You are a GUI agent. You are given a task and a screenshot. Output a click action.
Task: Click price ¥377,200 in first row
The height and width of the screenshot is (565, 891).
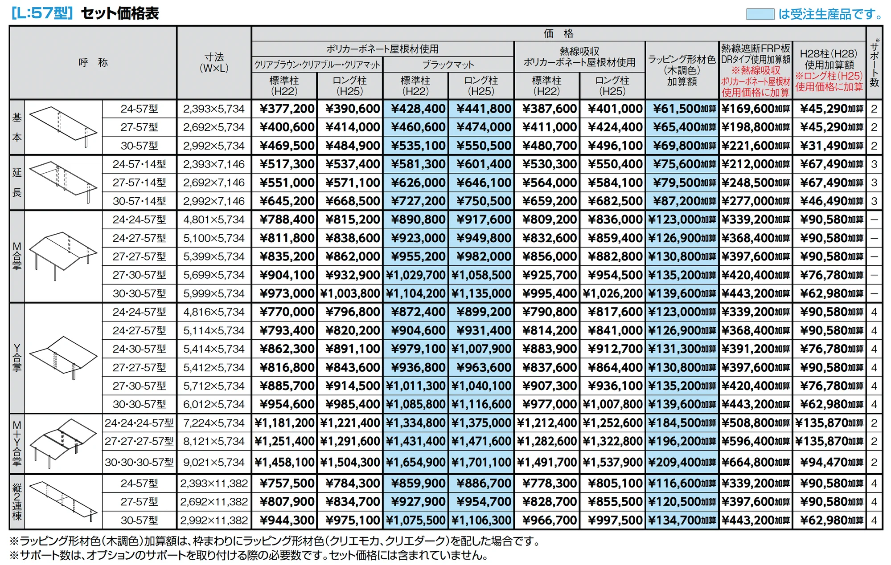284,109
